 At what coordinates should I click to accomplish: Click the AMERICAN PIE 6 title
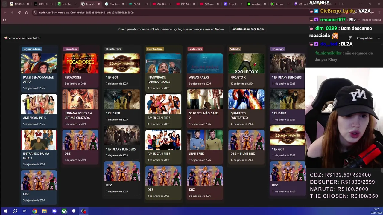click(159, 118)
